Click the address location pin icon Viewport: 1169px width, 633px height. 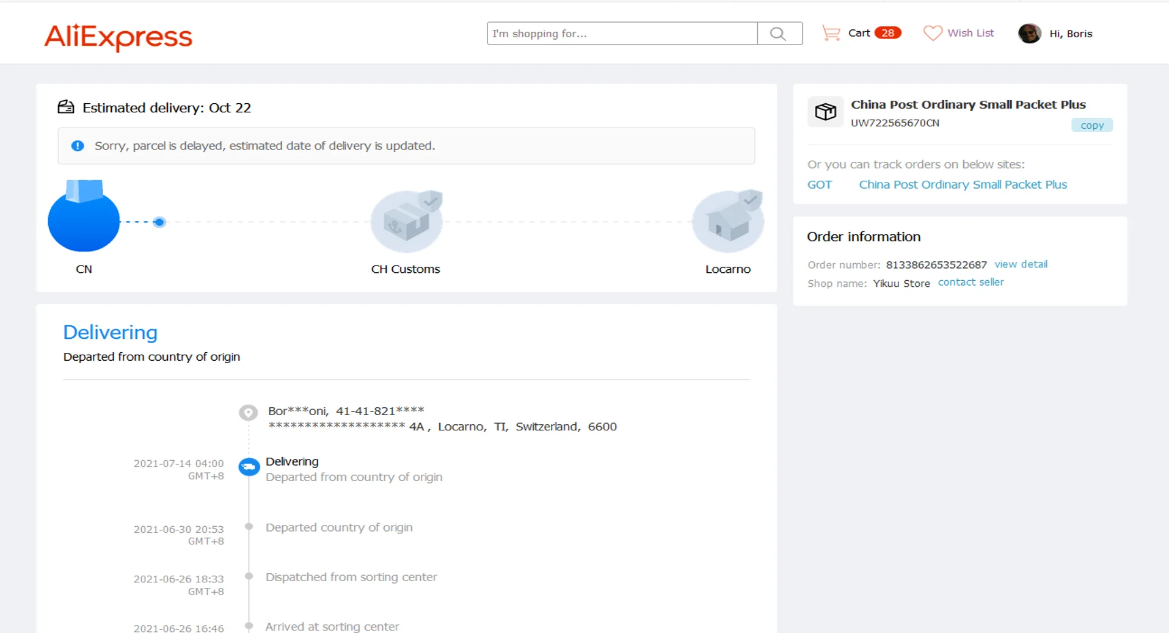coord(248,413)
